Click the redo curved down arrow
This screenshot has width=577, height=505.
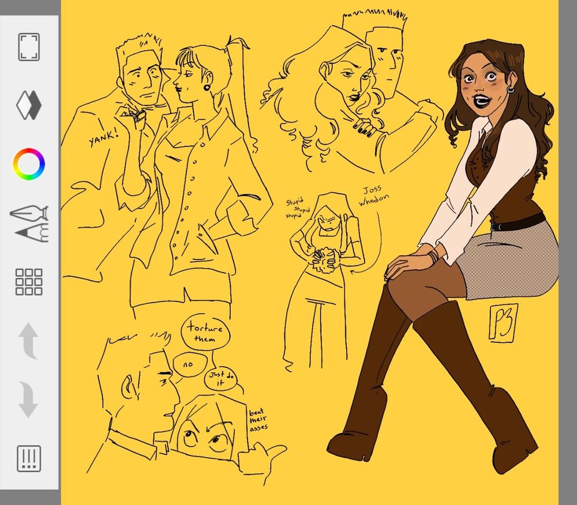point(29,400)
